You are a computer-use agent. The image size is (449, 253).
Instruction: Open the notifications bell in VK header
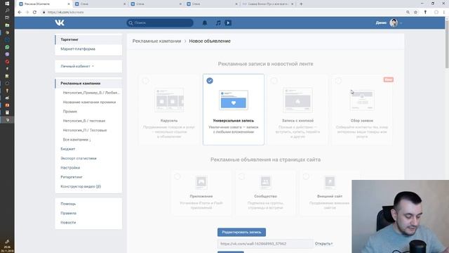[205, 22]
